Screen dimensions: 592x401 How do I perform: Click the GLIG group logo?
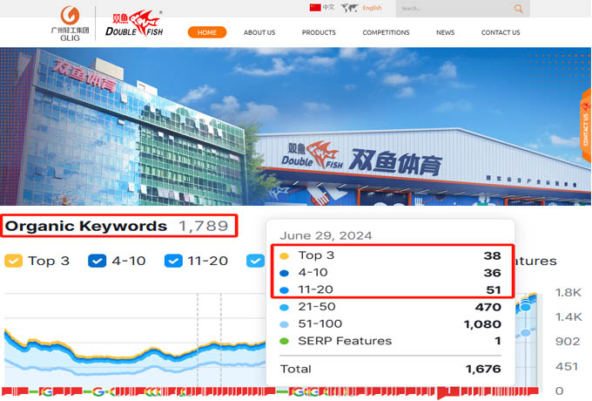coord(70,24)
